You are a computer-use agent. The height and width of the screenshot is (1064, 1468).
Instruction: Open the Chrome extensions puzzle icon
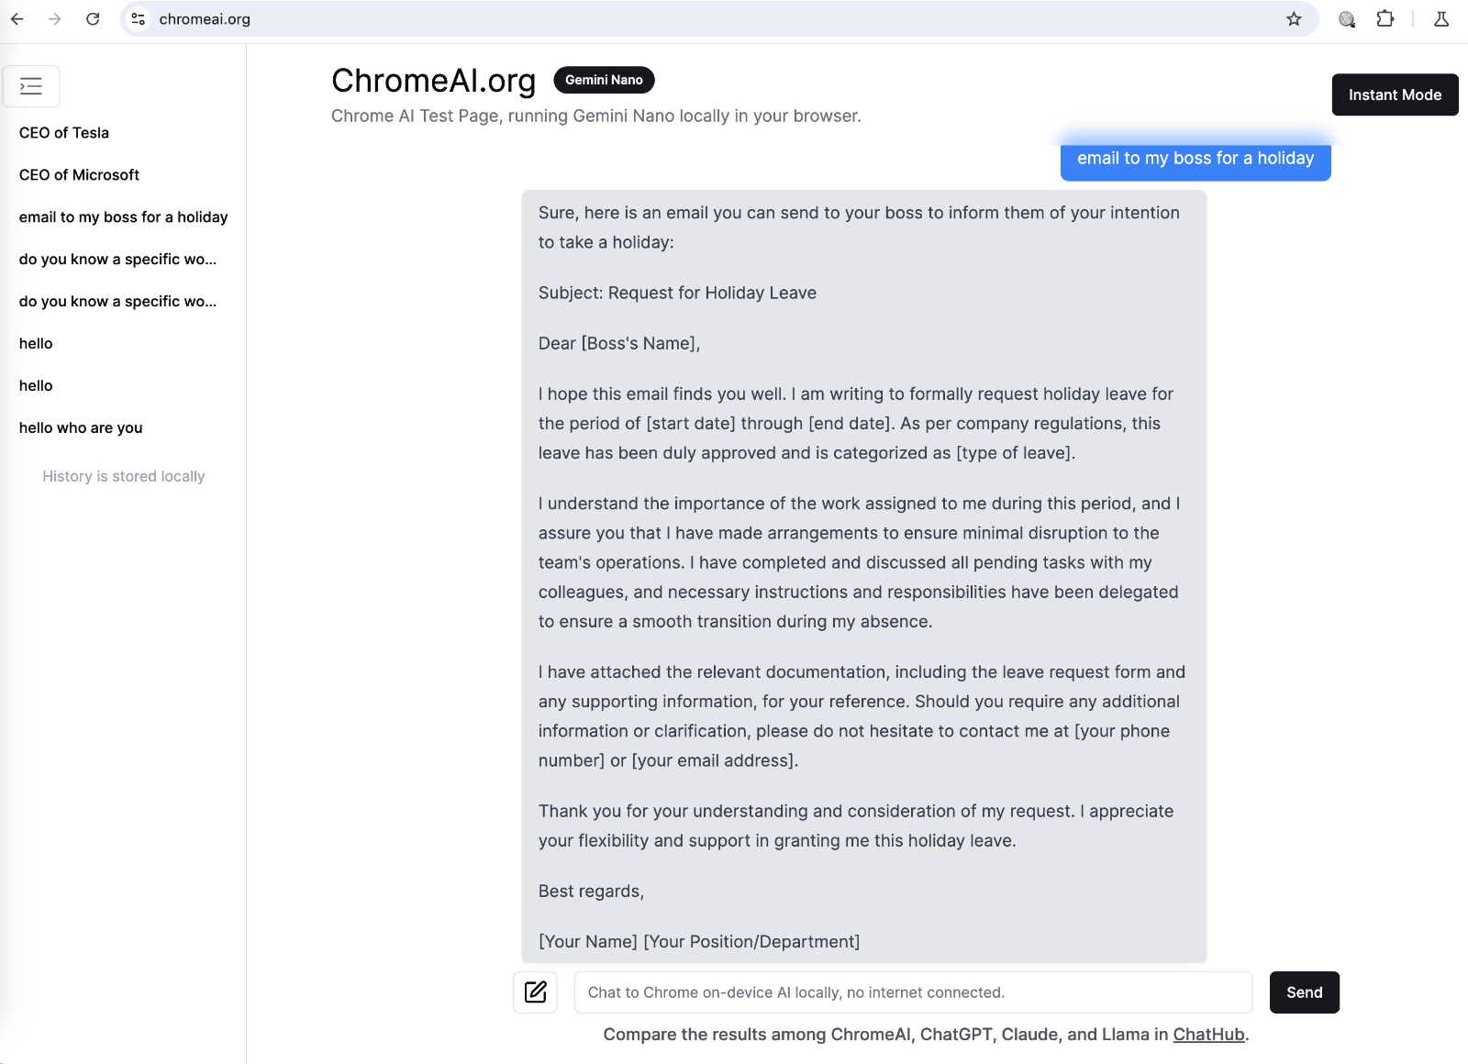click(x=1385, y=18)
